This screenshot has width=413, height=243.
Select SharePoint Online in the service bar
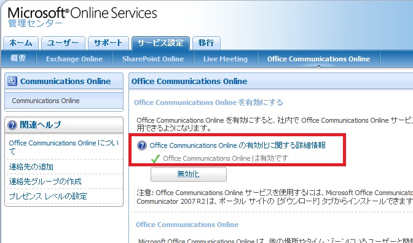click(x=153, y=59)
